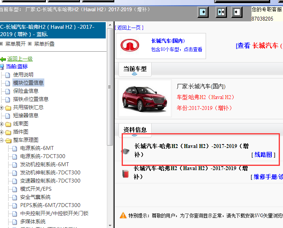Click the 年份:2017-2019（增补） text
Viewport: 283px width, 228px height.
[204, 108]
